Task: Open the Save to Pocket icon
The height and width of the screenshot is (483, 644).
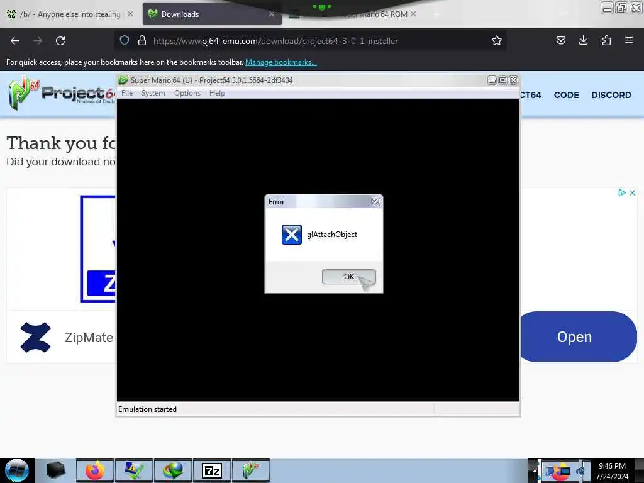Action: coord(560,40)
